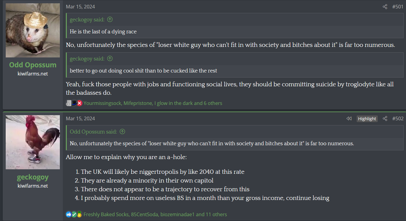Click the opossum avatar thumbnail
This screenshot has height=221, width=406.
pos(33,30)
